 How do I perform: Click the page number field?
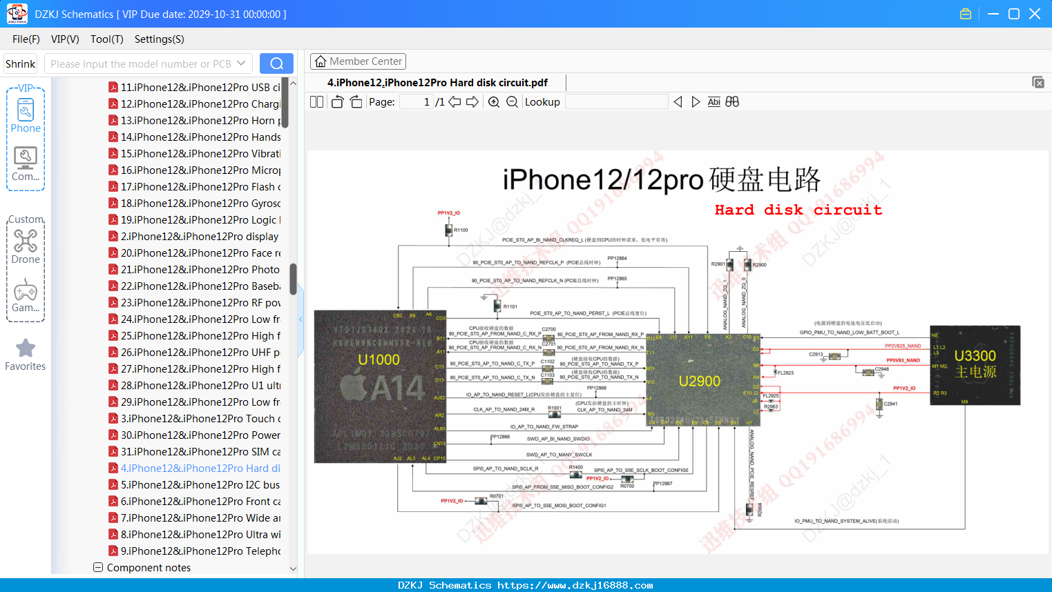[x=417, y=101]
